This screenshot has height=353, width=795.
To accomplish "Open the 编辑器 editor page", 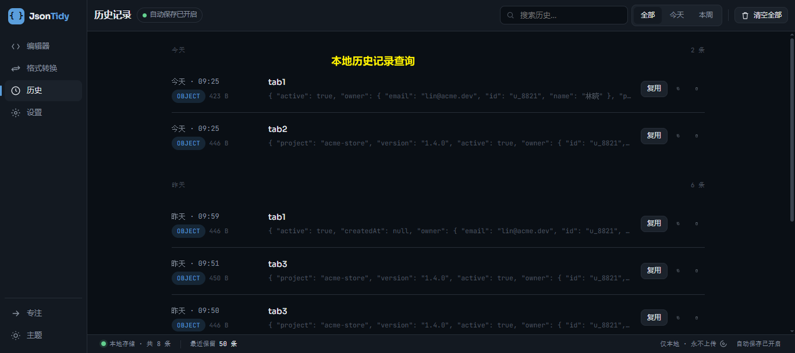I will [x=43, y=46].
